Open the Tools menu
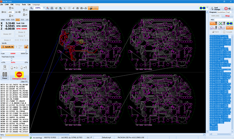This screenshot has width=234, height=139. click(24, 5)
